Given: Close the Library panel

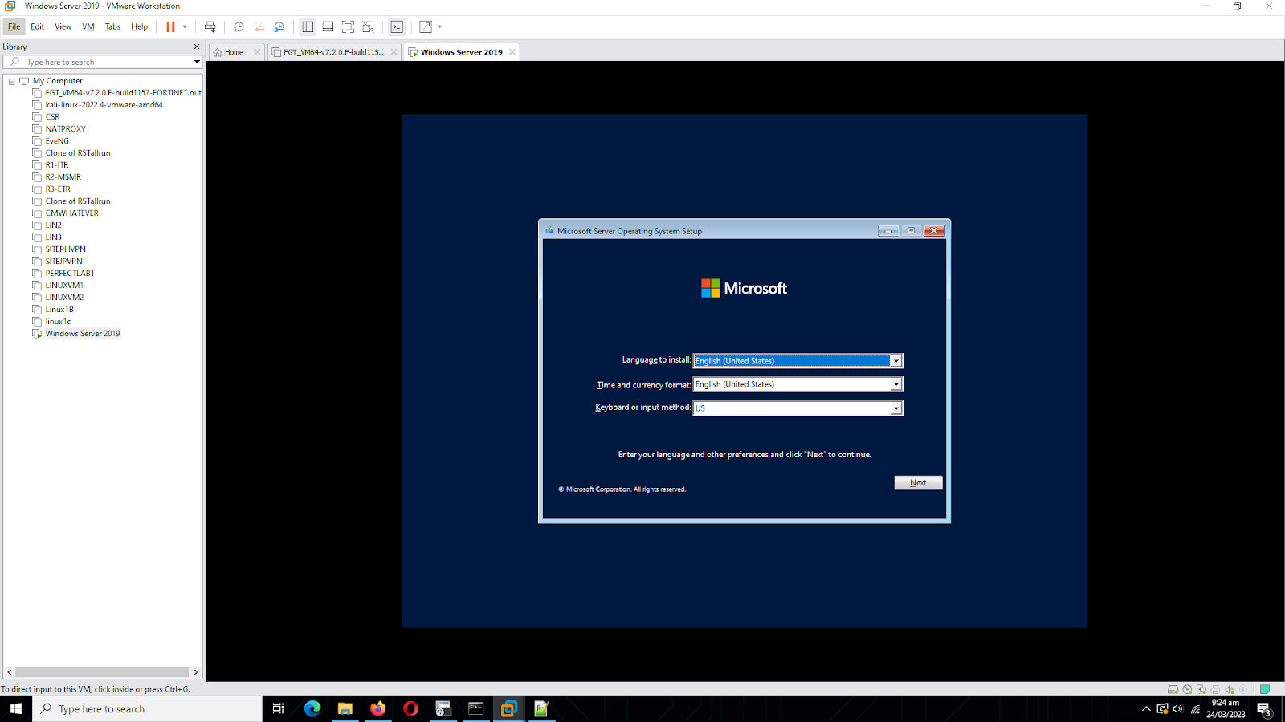Looking at the screenshot, I should tap(197, 47).
